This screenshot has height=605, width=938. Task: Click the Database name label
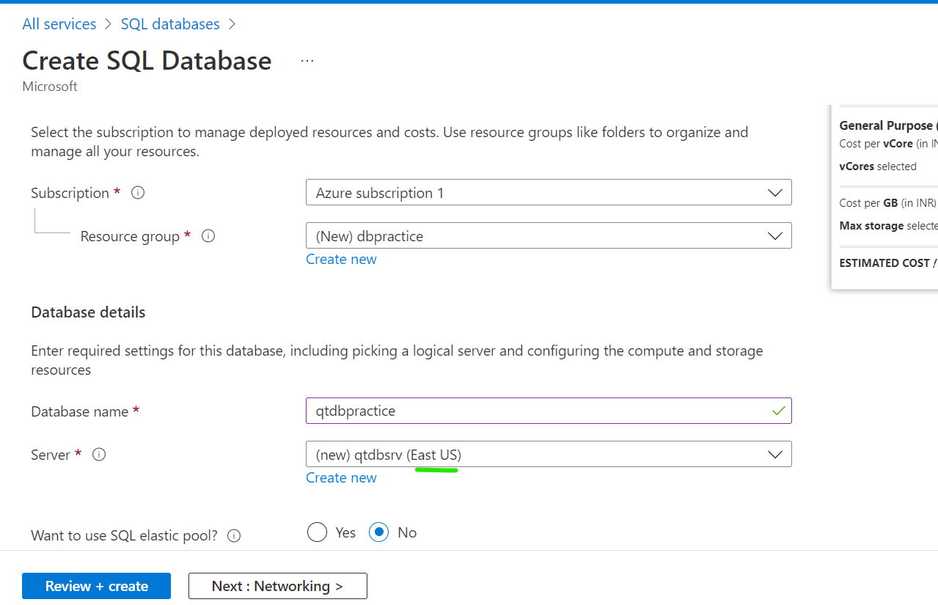click(80, 411)
